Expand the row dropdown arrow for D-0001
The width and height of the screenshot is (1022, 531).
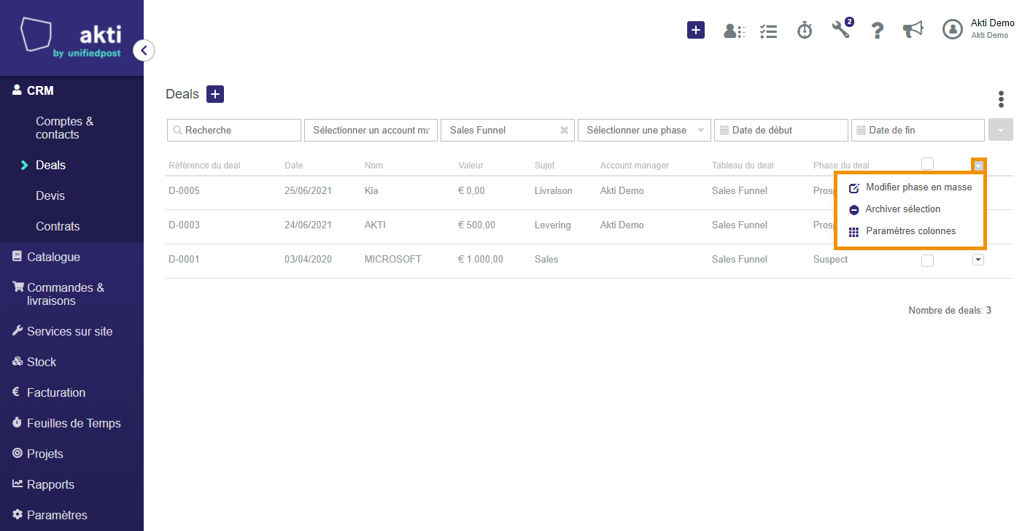(x=978, y=259)
